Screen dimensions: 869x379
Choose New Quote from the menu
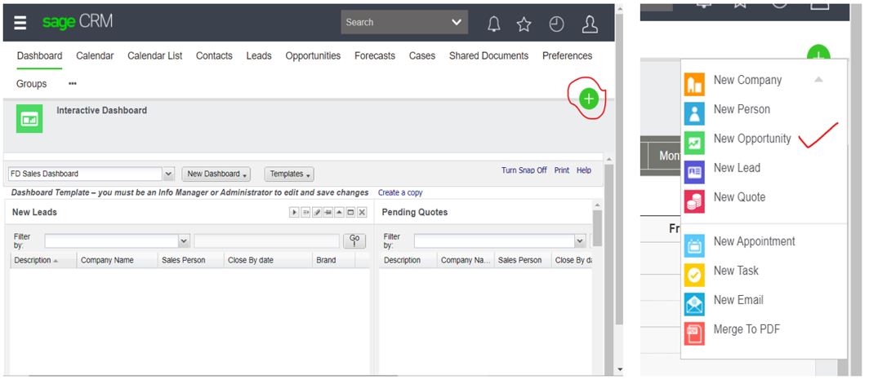[x=739, y=197]
